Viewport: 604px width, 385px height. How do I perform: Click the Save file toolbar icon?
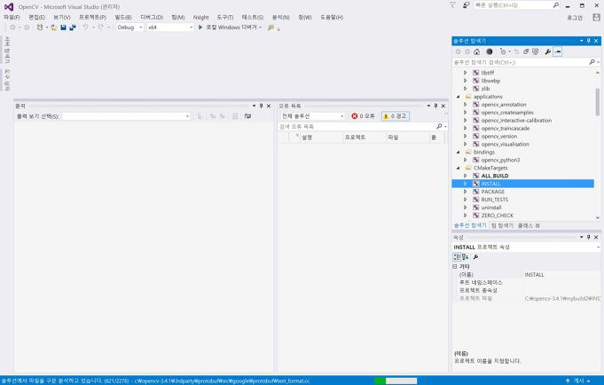pyautogui.click(x=63, y=27)
